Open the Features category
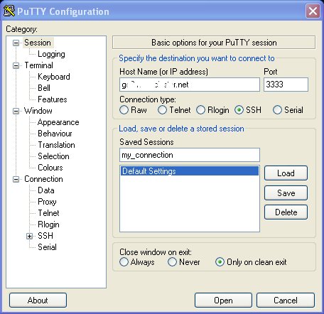The height and width of the screenshot is (314, 324). pyautogui.click(x=53, y=99)
